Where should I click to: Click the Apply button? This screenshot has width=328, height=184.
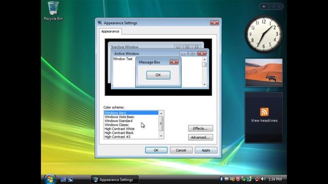[x=206, y=150]
